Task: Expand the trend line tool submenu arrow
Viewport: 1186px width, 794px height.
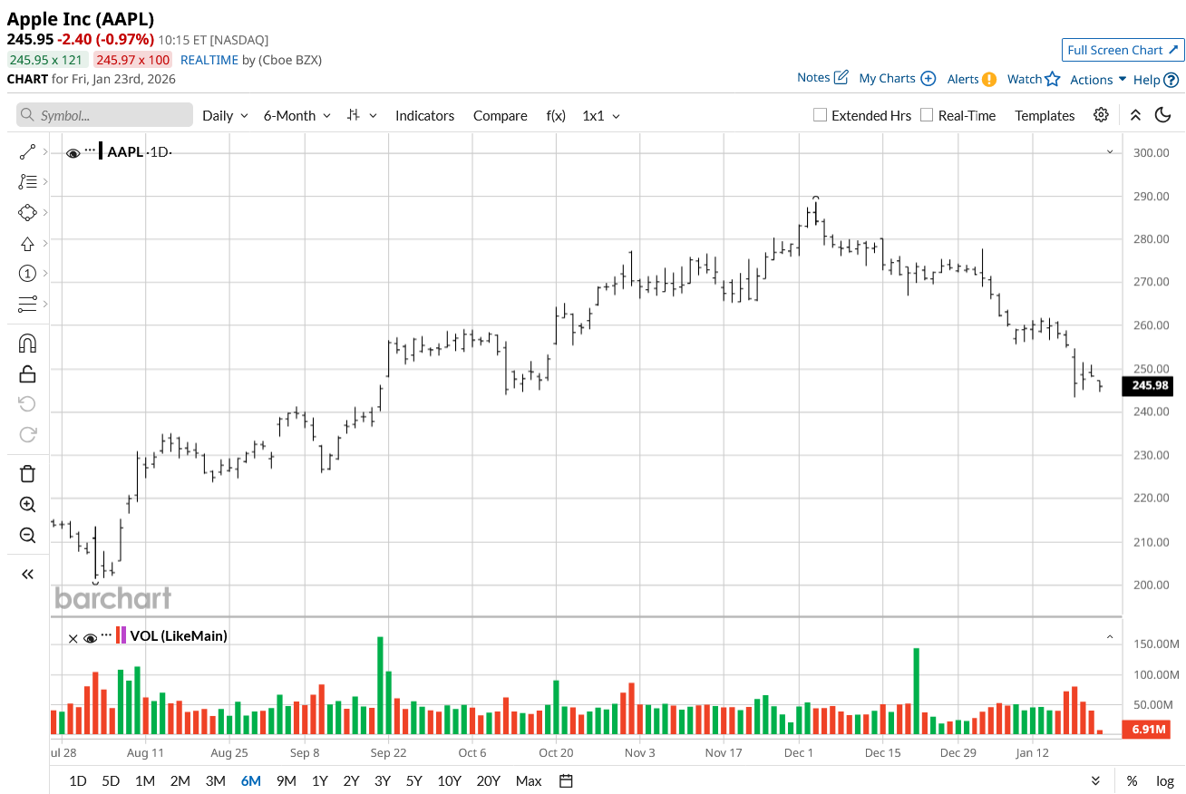Action: (x=45, y=152)
